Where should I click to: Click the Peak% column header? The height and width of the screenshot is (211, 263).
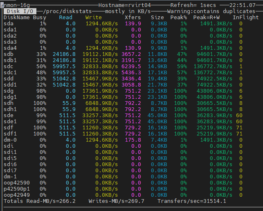(179, 18)
